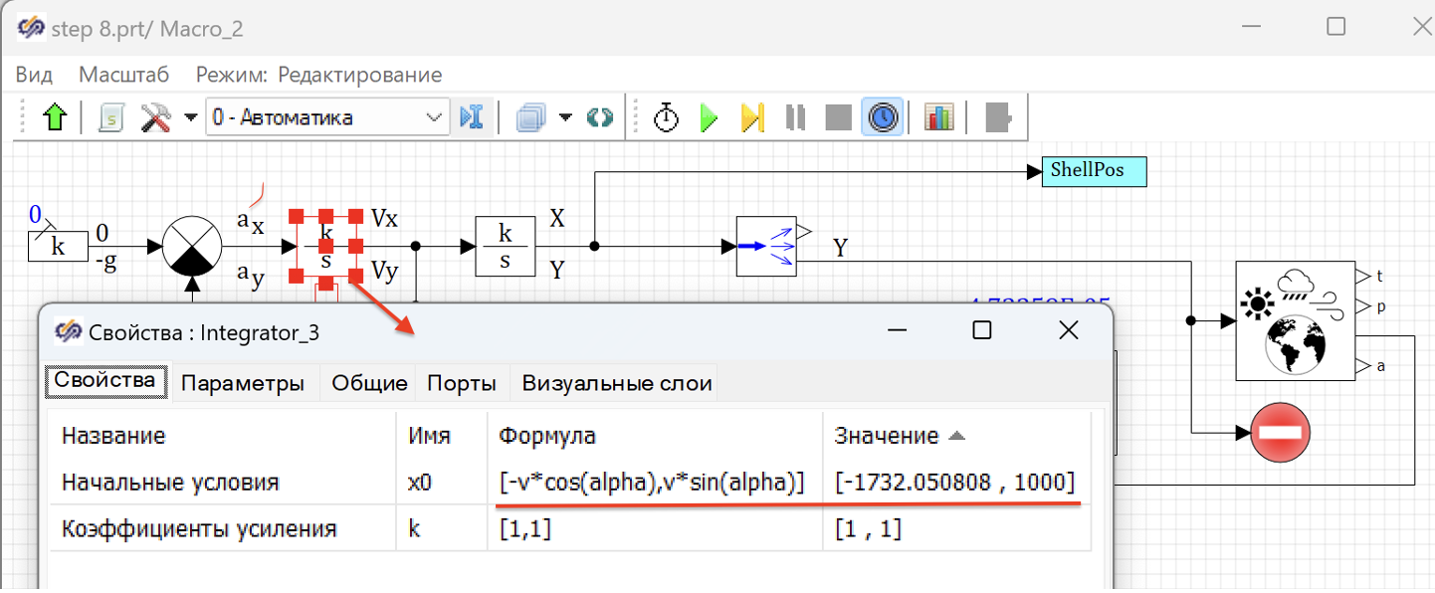Image resolution: width=1435 pixels, height=593 pixels.
Task: Switch to the Порты tab
Action: [x=463, y=383]
